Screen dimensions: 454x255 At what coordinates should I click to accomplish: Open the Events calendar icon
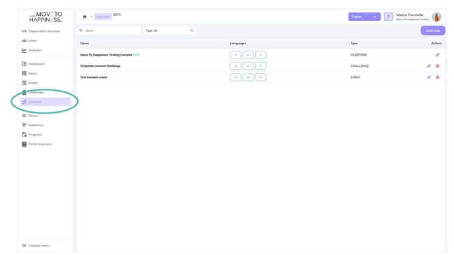[24, 83]
